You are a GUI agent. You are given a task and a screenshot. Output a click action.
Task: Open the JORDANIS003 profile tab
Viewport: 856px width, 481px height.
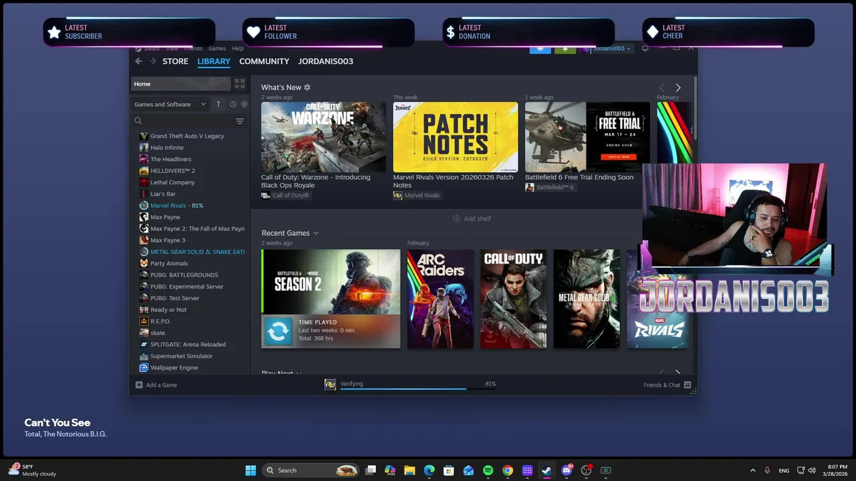pos(326,61)
